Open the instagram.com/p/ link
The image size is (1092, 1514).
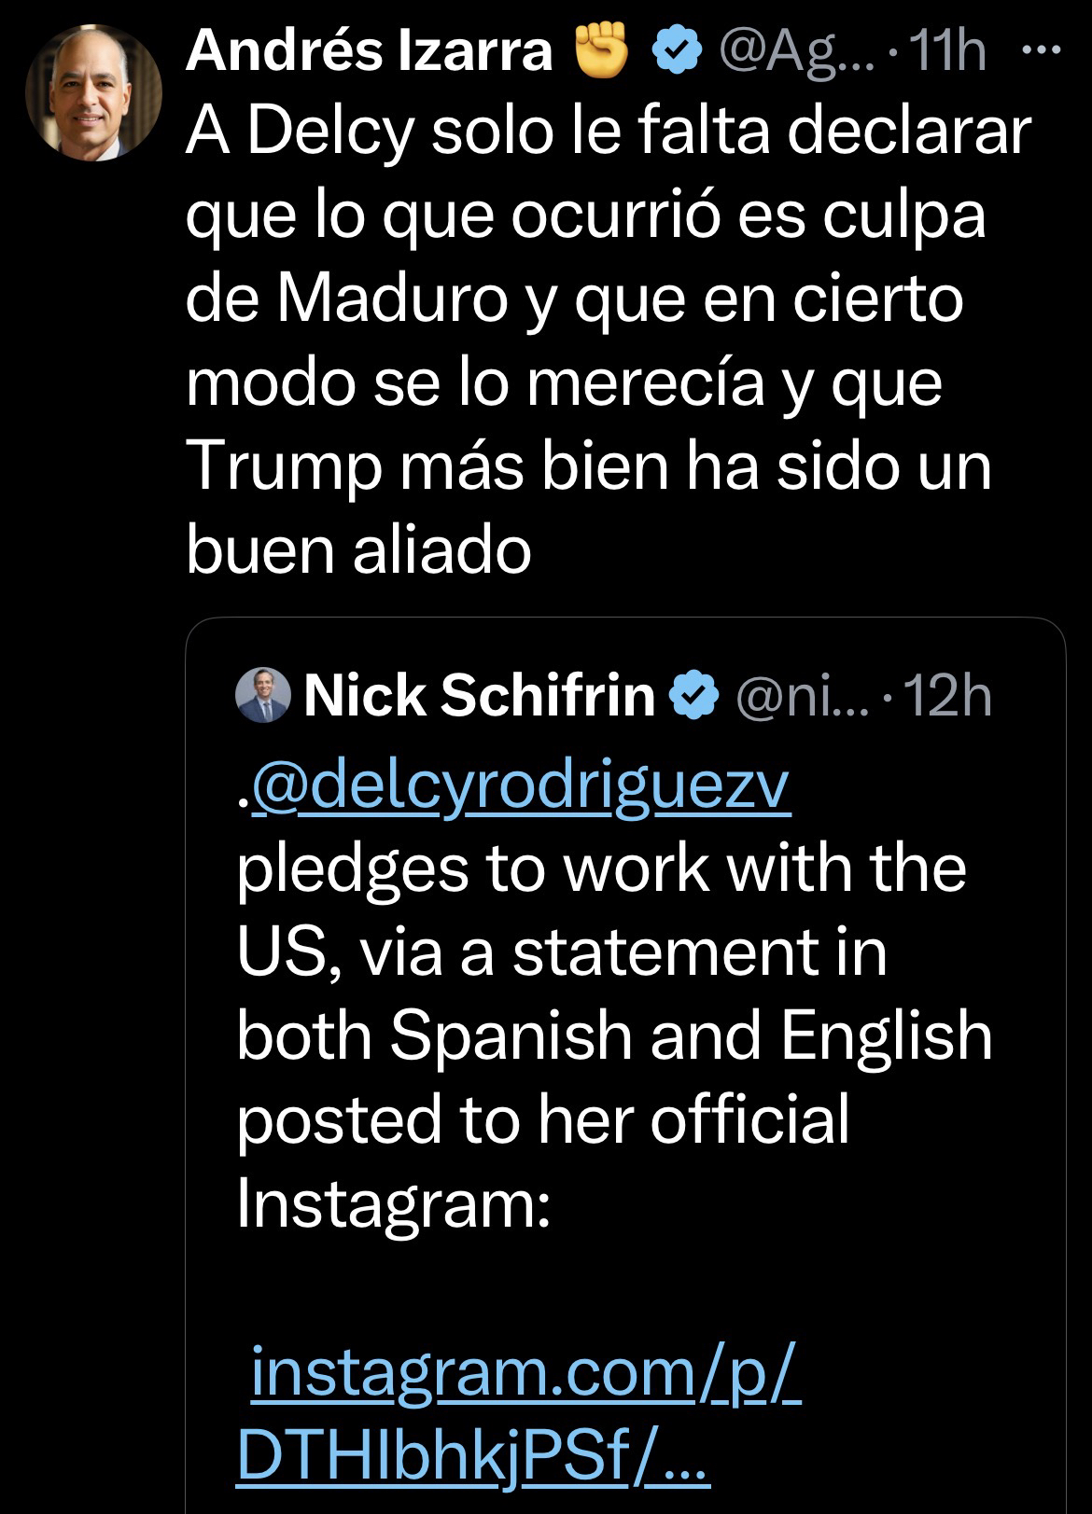click(x=525, y=1373)
